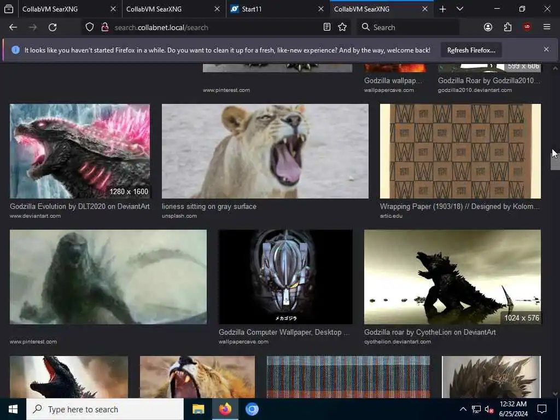The width and height of the screenshot is (560, 420).
Task: Close the first CollabVM SearXNG tab
Action: (x=113, y=9)
